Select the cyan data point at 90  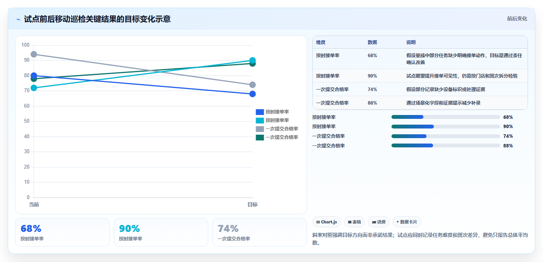pyautogui.click(x=253, y=60)
